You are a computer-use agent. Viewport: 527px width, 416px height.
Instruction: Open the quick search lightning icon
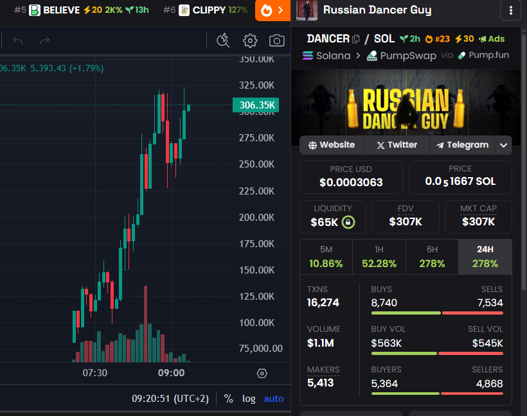[223, 40]
